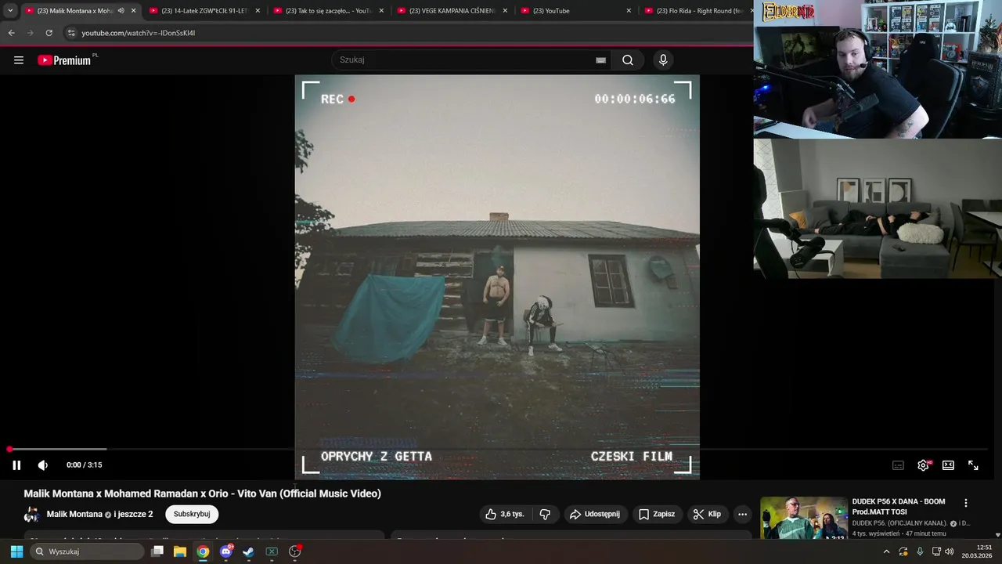This screenshot has height=564, width=1002.
Task: Open options menu for DUDEK P56 video
Action: click(966, 503)
